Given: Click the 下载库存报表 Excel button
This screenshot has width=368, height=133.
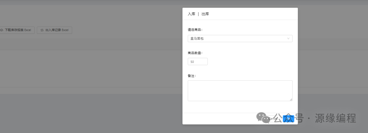Looking at the screenshot, I should (17, 30).
